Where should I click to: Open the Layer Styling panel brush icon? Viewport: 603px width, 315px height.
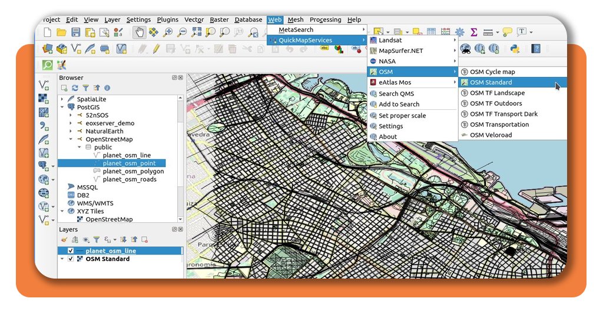pos(64,240)
